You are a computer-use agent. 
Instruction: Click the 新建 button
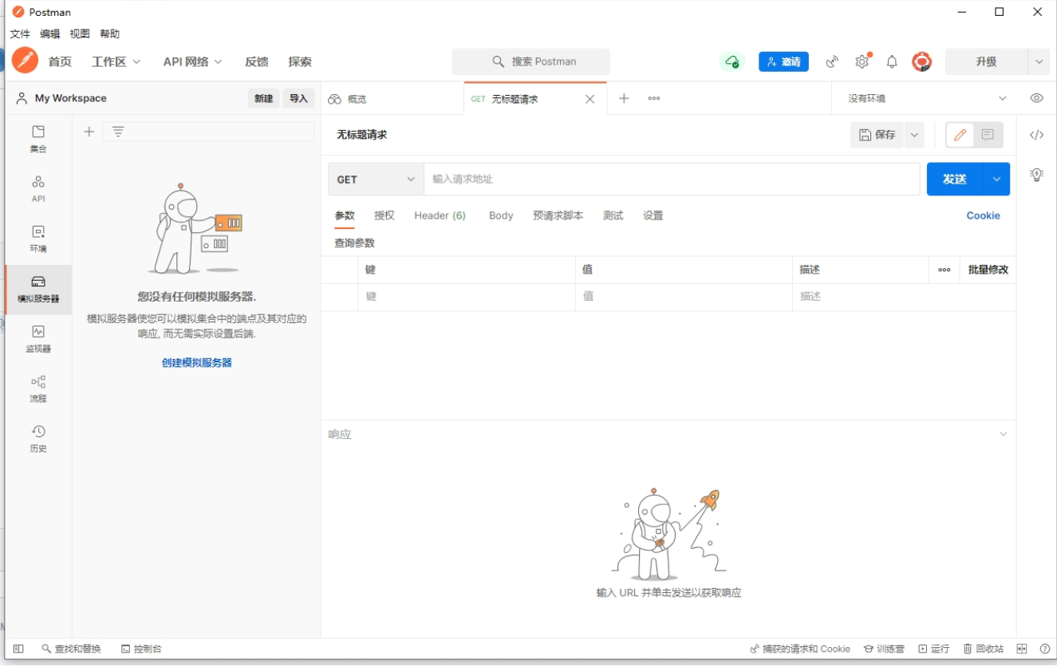264,98
